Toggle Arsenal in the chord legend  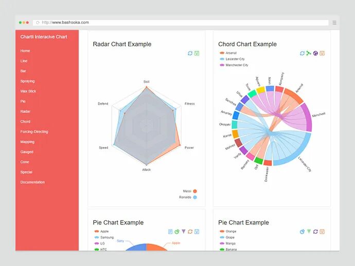click(x=228, y=53)
